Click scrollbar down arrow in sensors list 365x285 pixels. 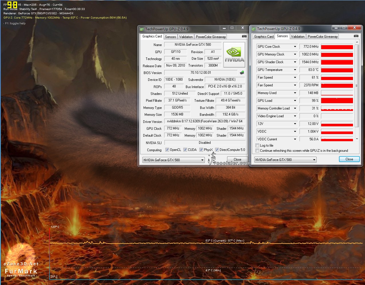pyautogui.click(x=357, y=139)
